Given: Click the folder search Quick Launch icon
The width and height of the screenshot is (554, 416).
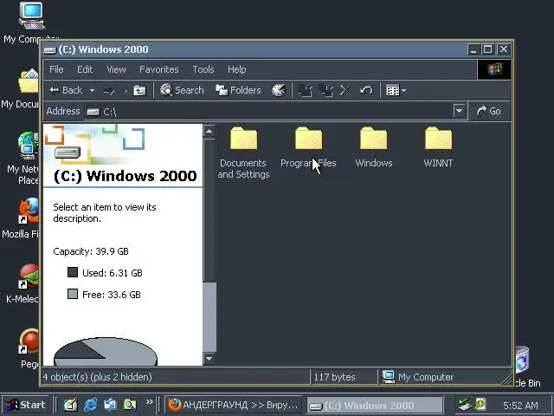Looking at the screenshot, I should point(130,405).
